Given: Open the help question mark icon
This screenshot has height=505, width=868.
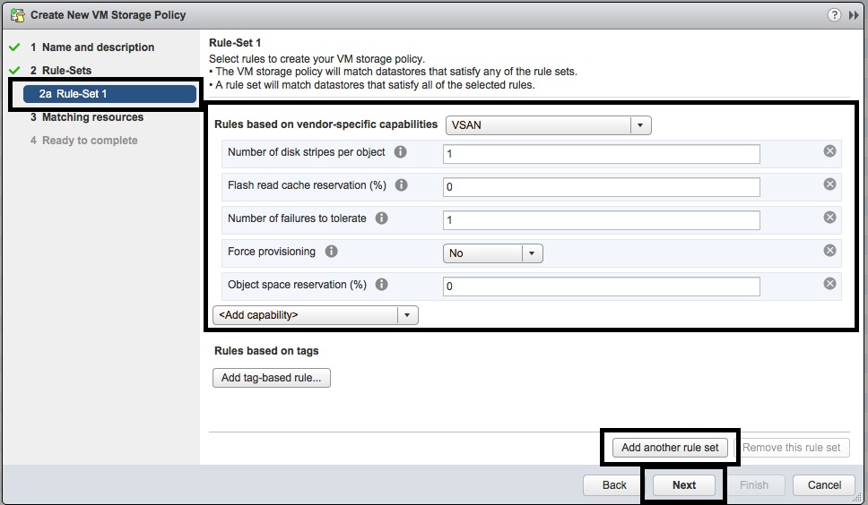Looking at the screenshot, I should [x=834, y=15].
